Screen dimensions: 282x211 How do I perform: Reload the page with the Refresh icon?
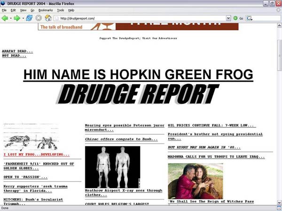point(29,18)
